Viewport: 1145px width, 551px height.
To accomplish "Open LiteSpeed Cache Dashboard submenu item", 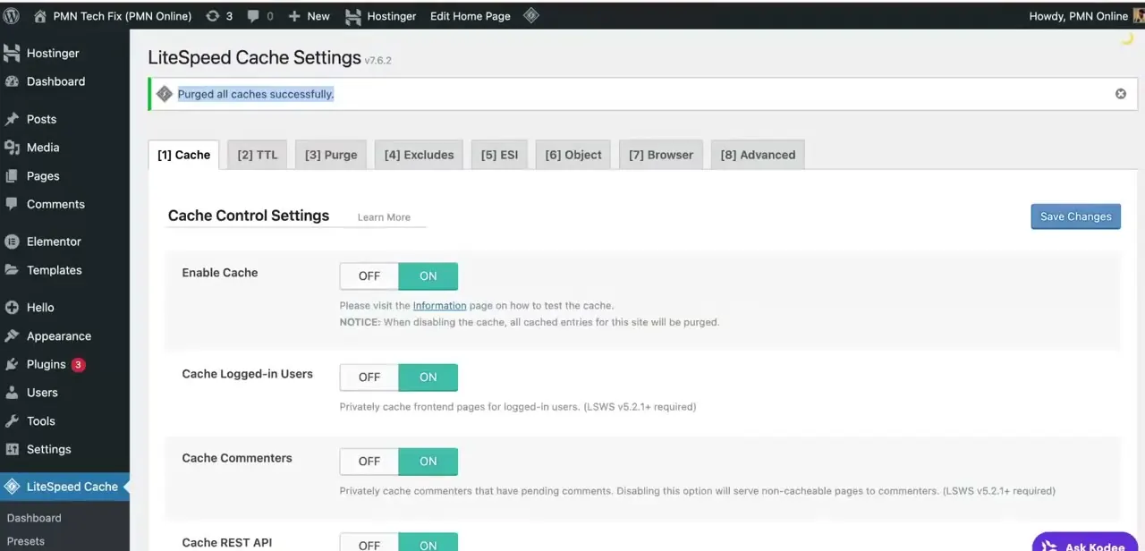I will pyautogui.click(x=34, y=518).
